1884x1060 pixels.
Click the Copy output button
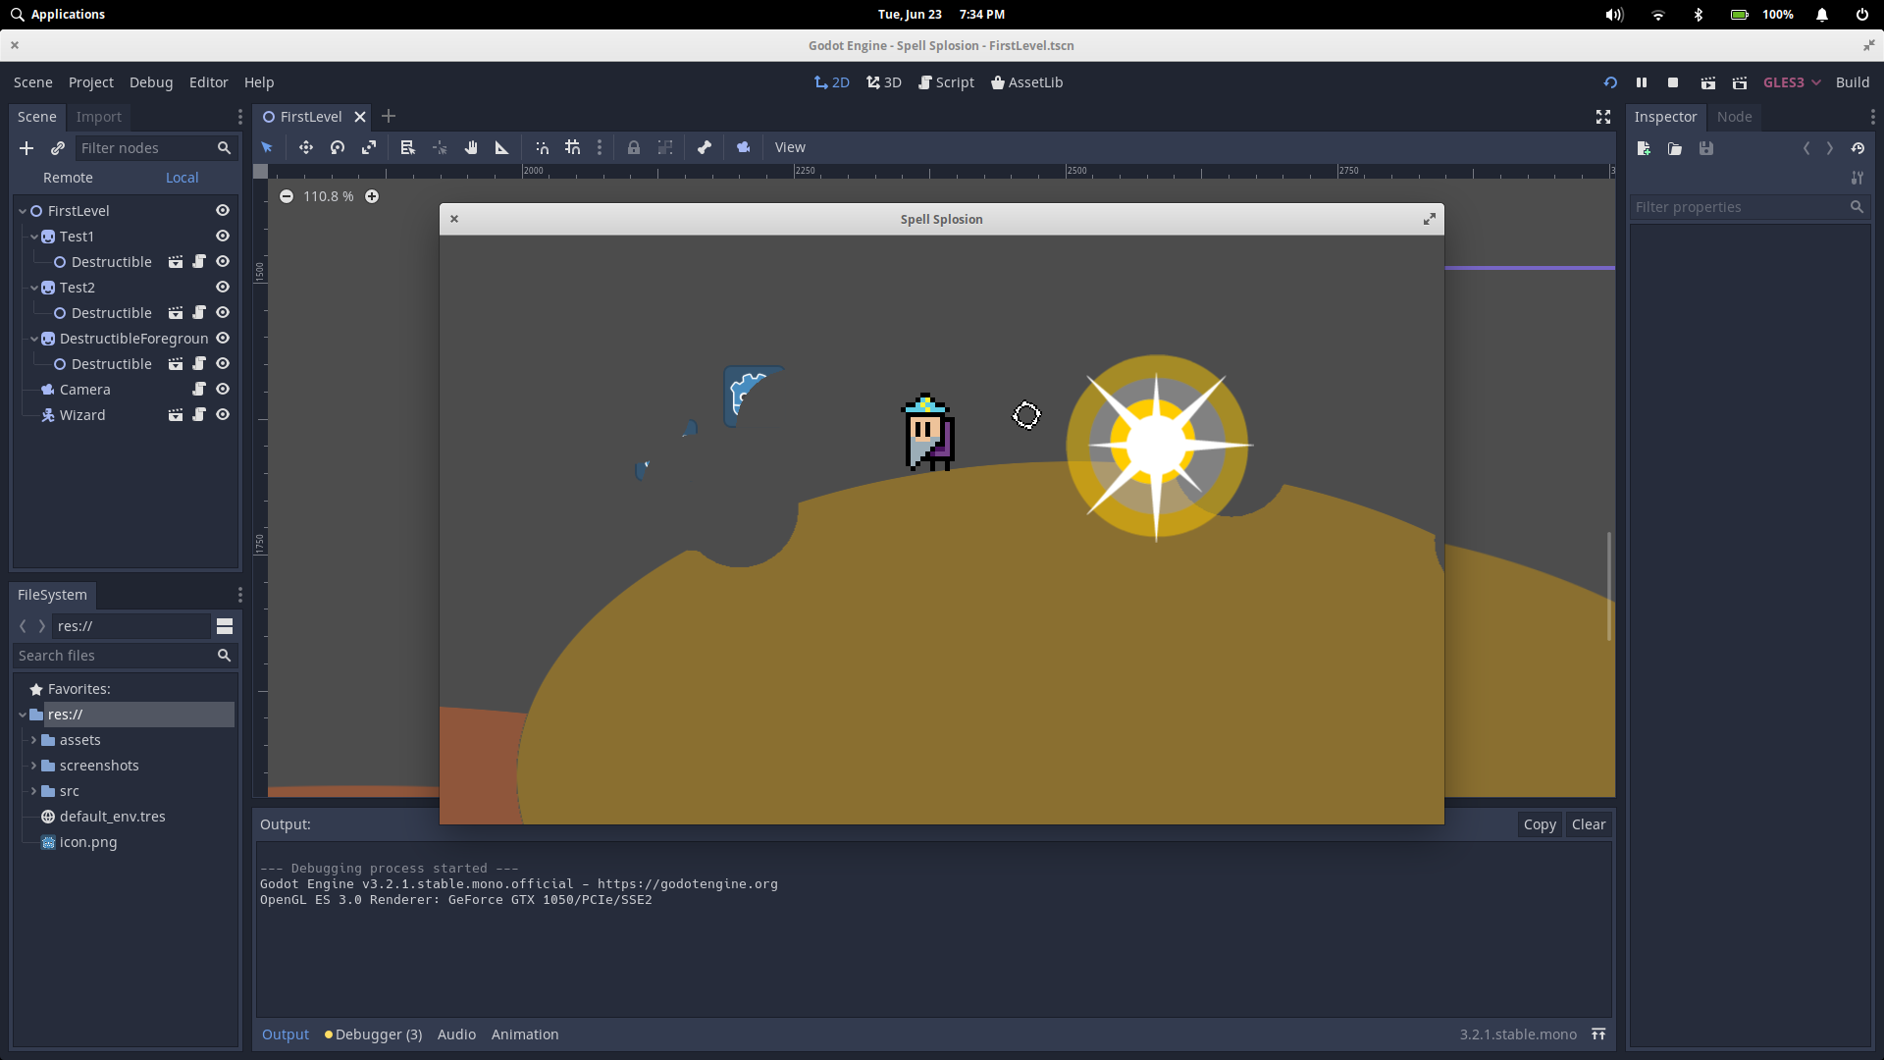[1539, 824]
